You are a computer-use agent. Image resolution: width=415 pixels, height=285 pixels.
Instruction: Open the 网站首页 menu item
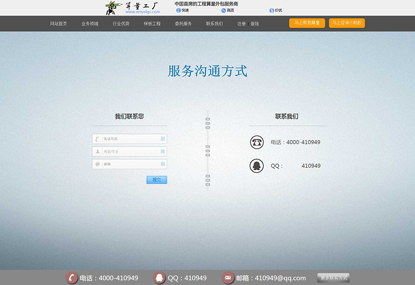(58, 24)
